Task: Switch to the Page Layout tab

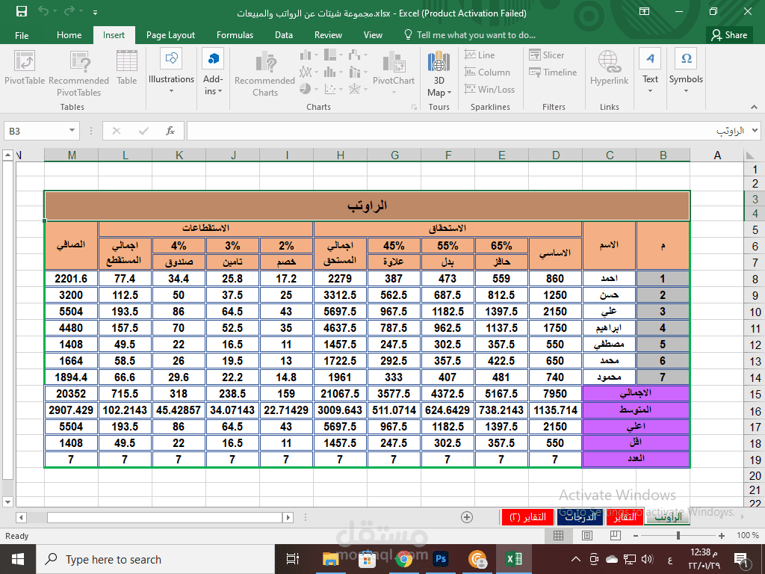Action: point(170,35)
